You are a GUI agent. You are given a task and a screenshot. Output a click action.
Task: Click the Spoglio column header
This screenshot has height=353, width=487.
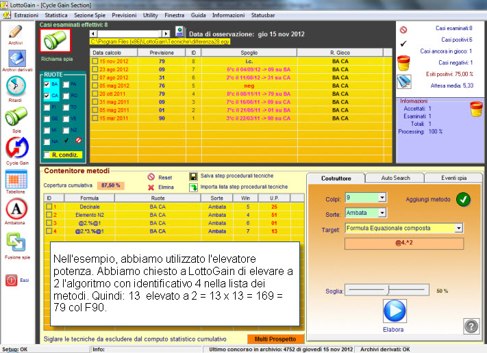249,53
